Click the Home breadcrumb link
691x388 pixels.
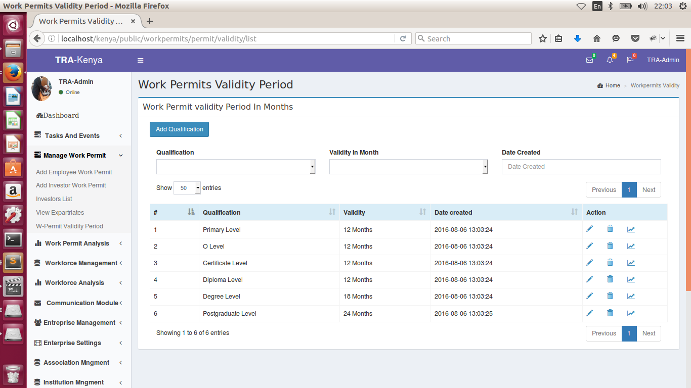tap(612, 86)
